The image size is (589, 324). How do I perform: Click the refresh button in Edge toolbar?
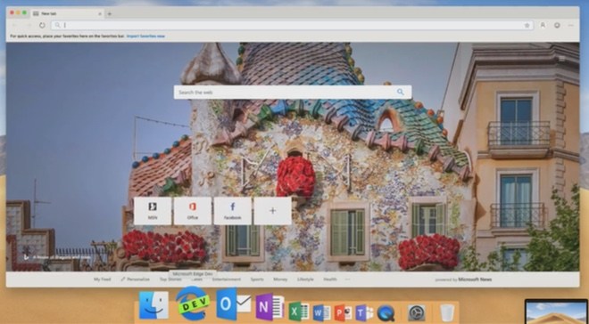tap(42, 25)
